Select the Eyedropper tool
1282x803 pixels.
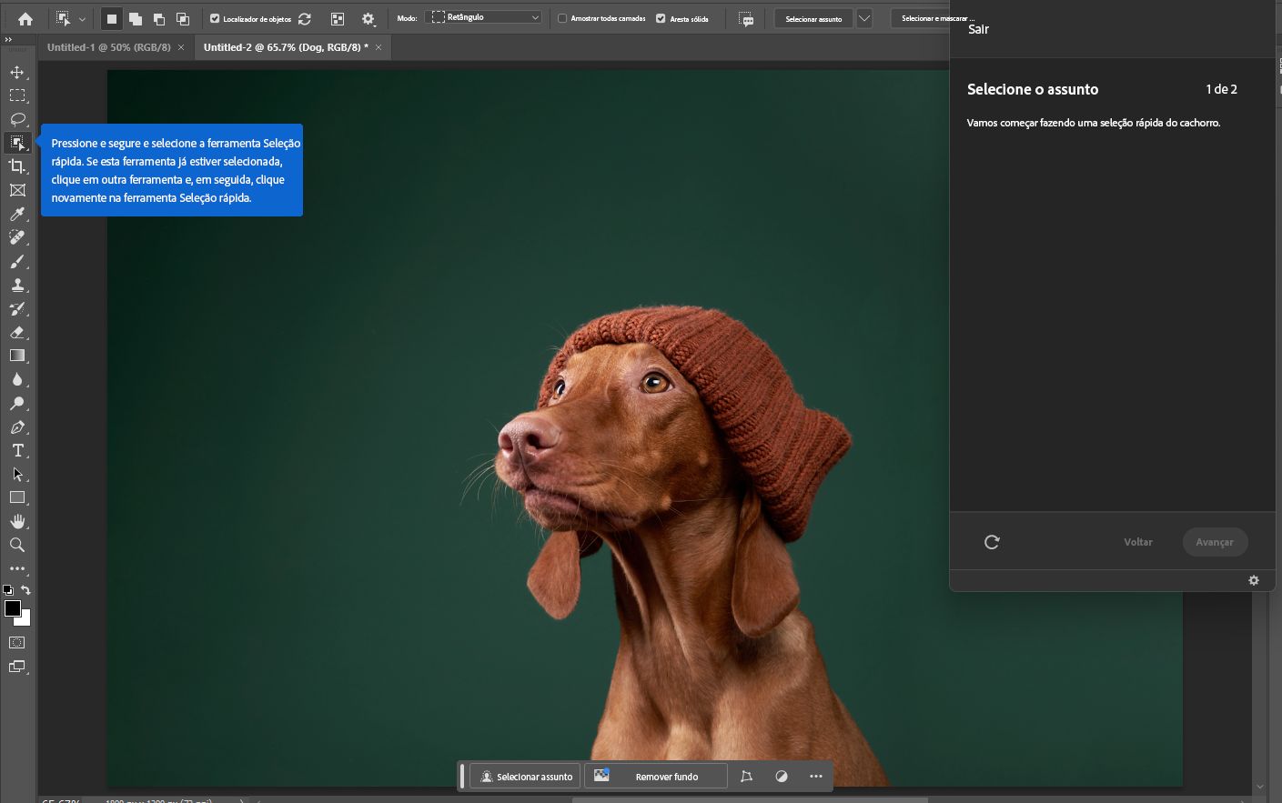coord(17,214)
